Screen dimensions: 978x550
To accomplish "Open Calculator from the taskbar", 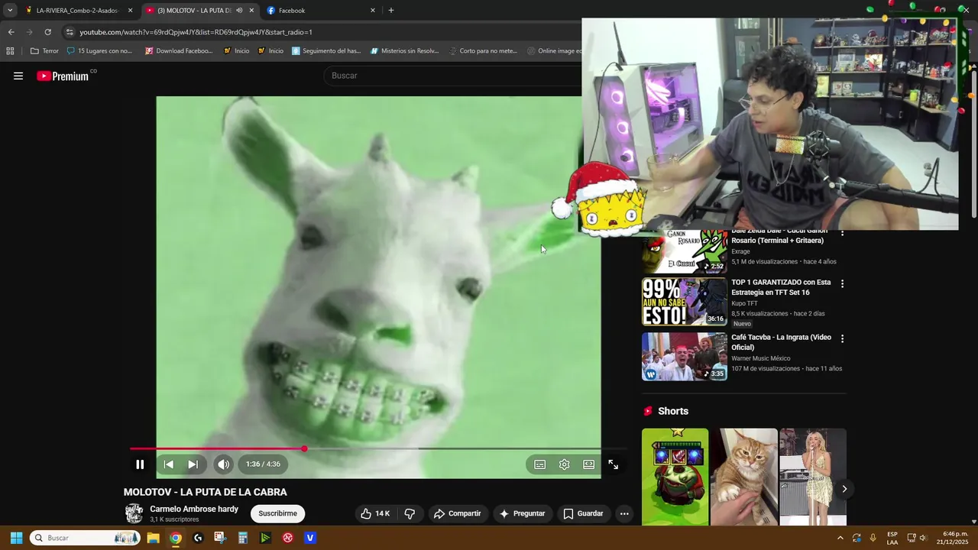I will point(243,538).
